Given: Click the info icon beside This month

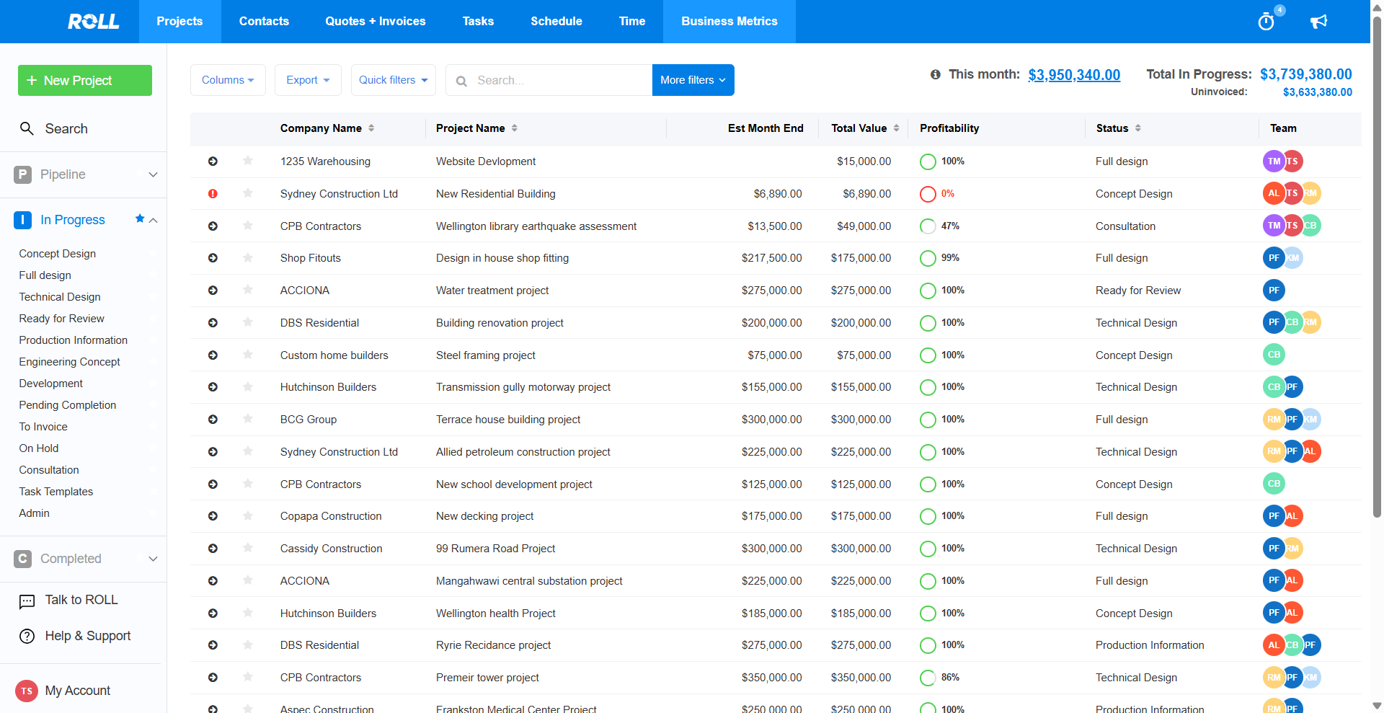Looking at the screenshot, I should [935, 74].
